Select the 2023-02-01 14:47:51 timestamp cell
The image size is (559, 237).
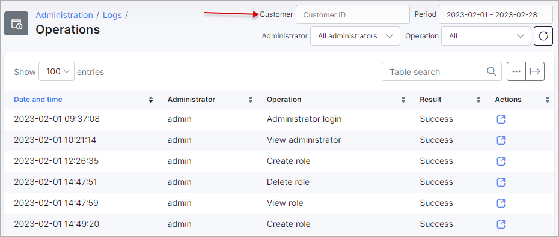click(x=55, y=182)
